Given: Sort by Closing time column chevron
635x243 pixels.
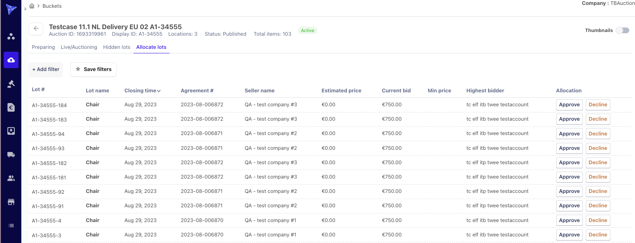Looking at the screenshot, I should pyautogui.click(x=159, y=91).
